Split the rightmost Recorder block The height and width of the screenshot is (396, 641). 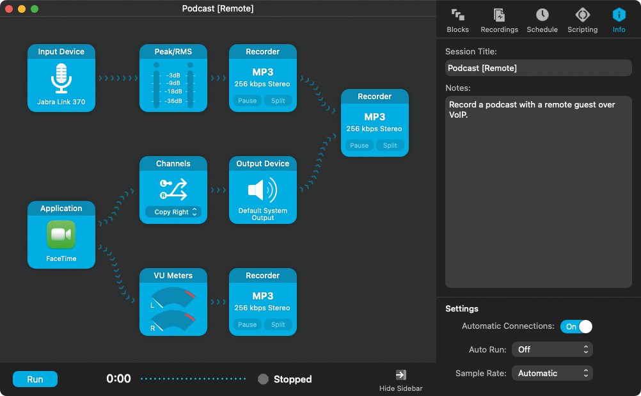(390, 145)
